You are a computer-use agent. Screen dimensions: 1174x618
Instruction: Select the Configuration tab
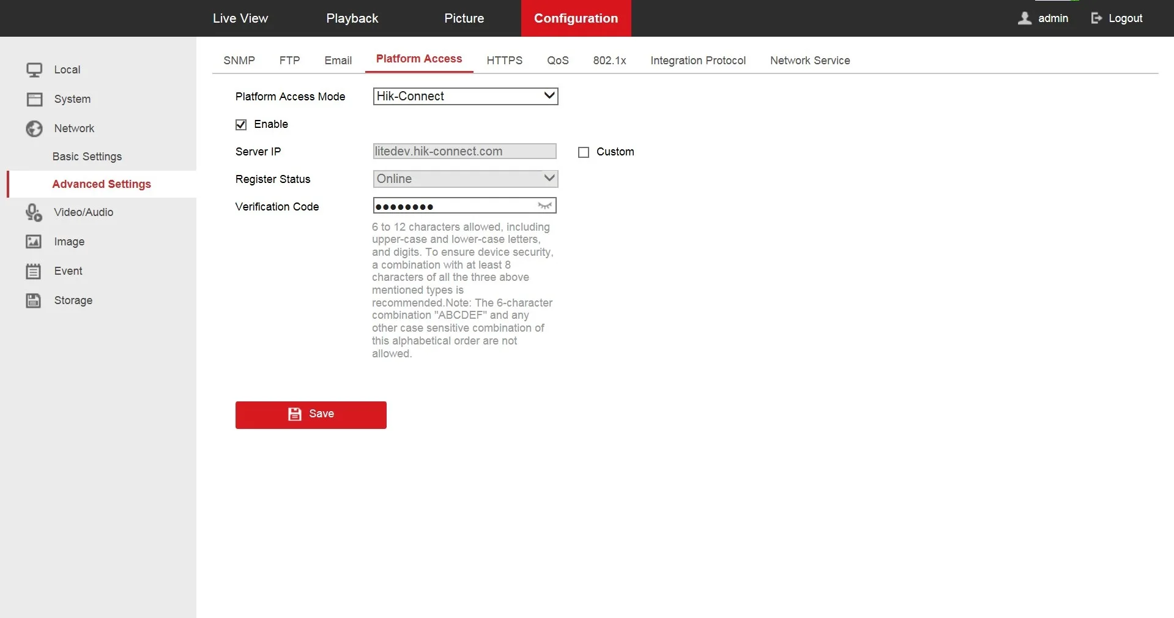point(576,18)
